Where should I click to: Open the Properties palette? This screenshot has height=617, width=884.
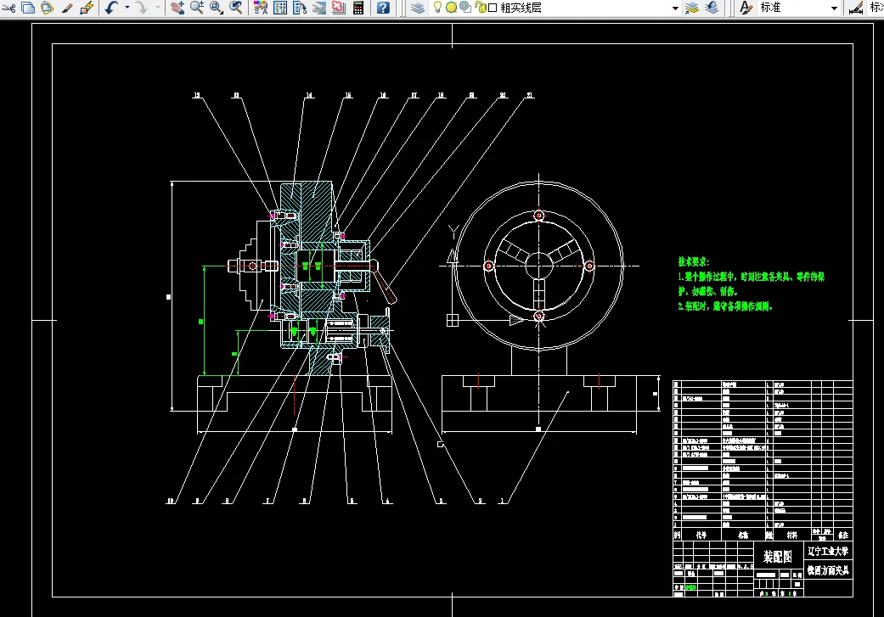[x=261, y=8]
